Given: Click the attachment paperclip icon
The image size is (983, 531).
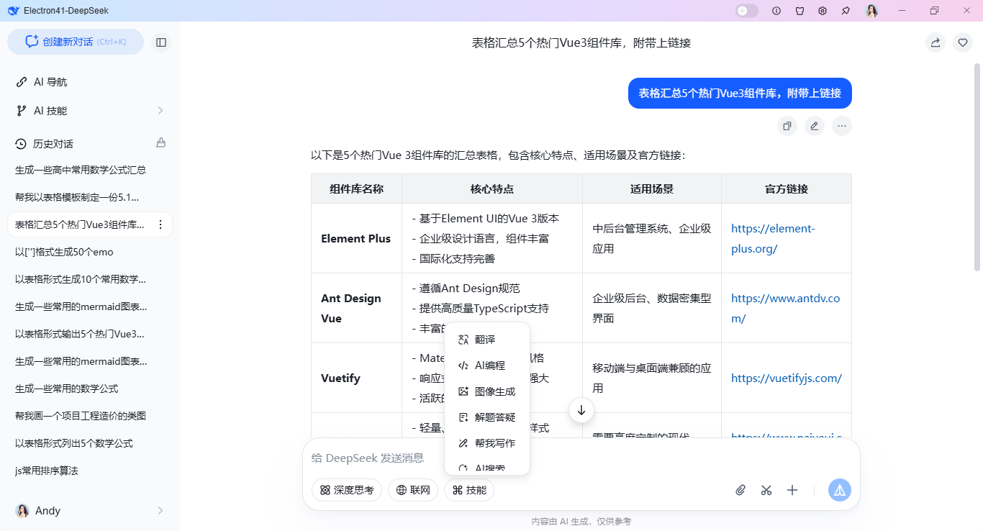Looking at the screenshot, I should click(740, 489).
